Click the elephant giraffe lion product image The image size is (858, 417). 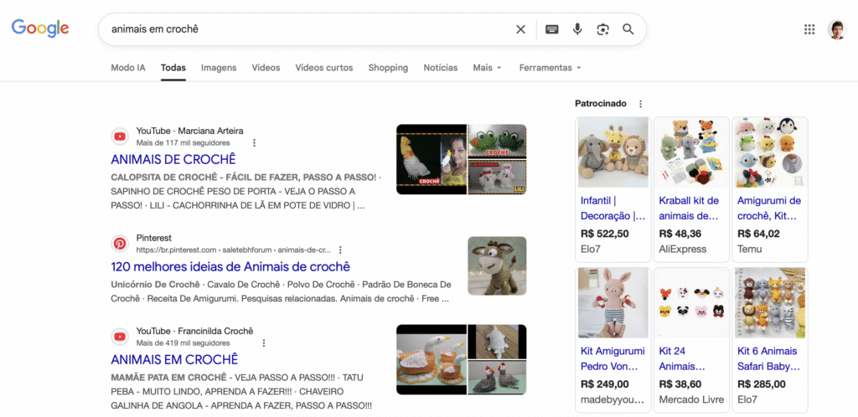(613, 152)
